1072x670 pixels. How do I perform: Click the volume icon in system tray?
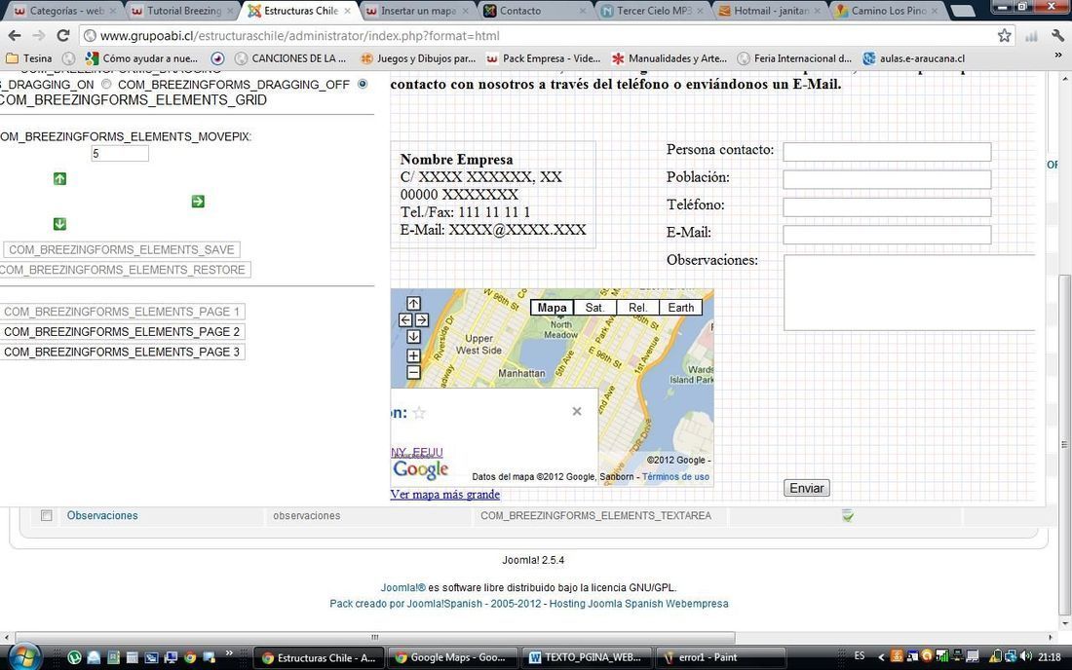click(x=1025, y=656)
